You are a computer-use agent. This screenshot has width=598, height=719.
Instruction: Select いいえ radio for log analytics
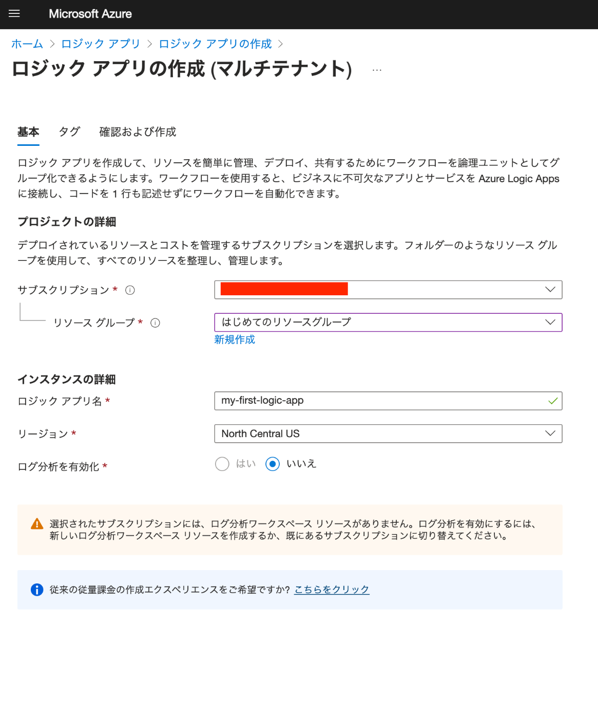point(273,464)
